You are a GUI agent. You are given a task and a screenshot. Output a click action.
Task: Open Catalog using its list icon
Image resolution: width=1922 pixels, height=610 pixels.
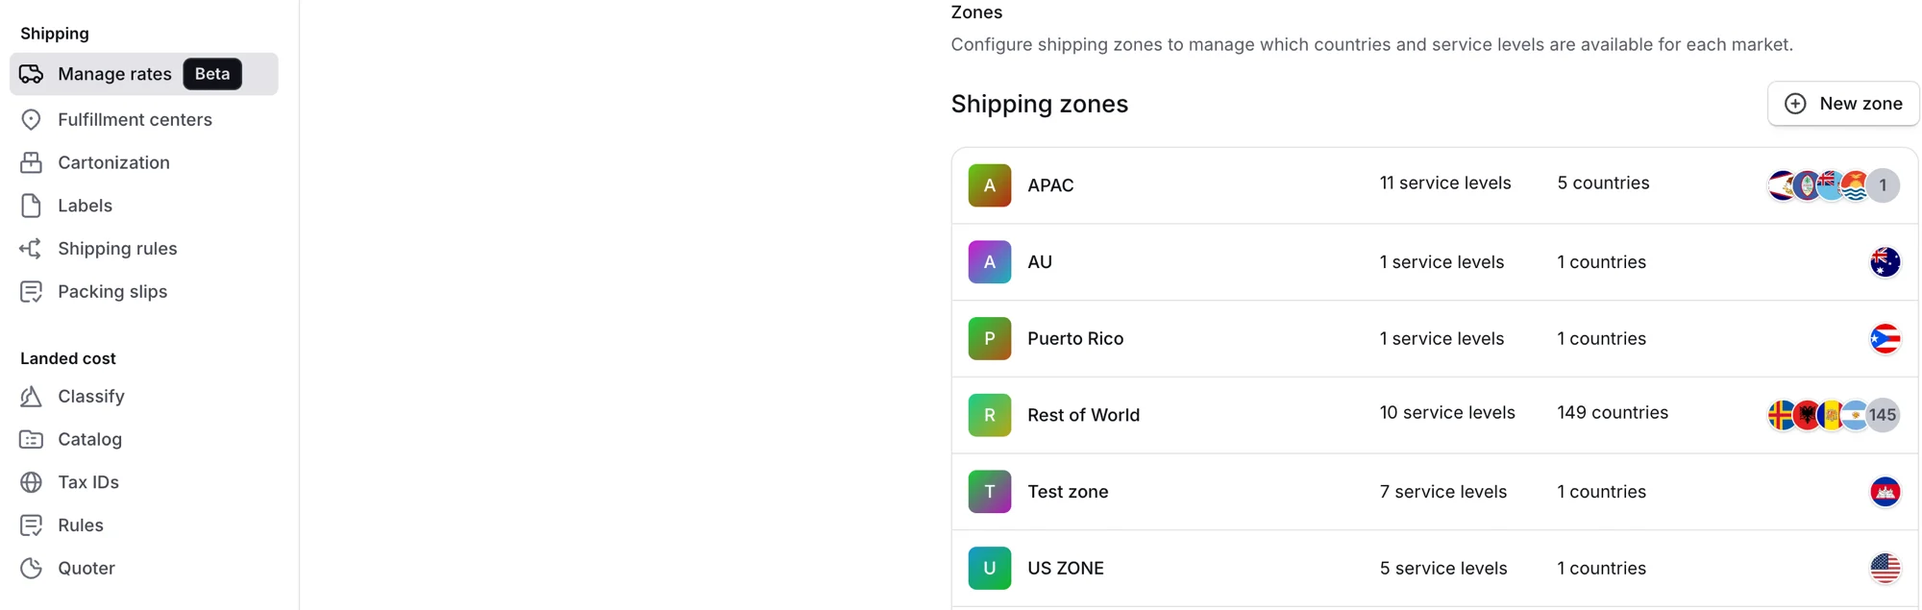click(x=30, y=439)
